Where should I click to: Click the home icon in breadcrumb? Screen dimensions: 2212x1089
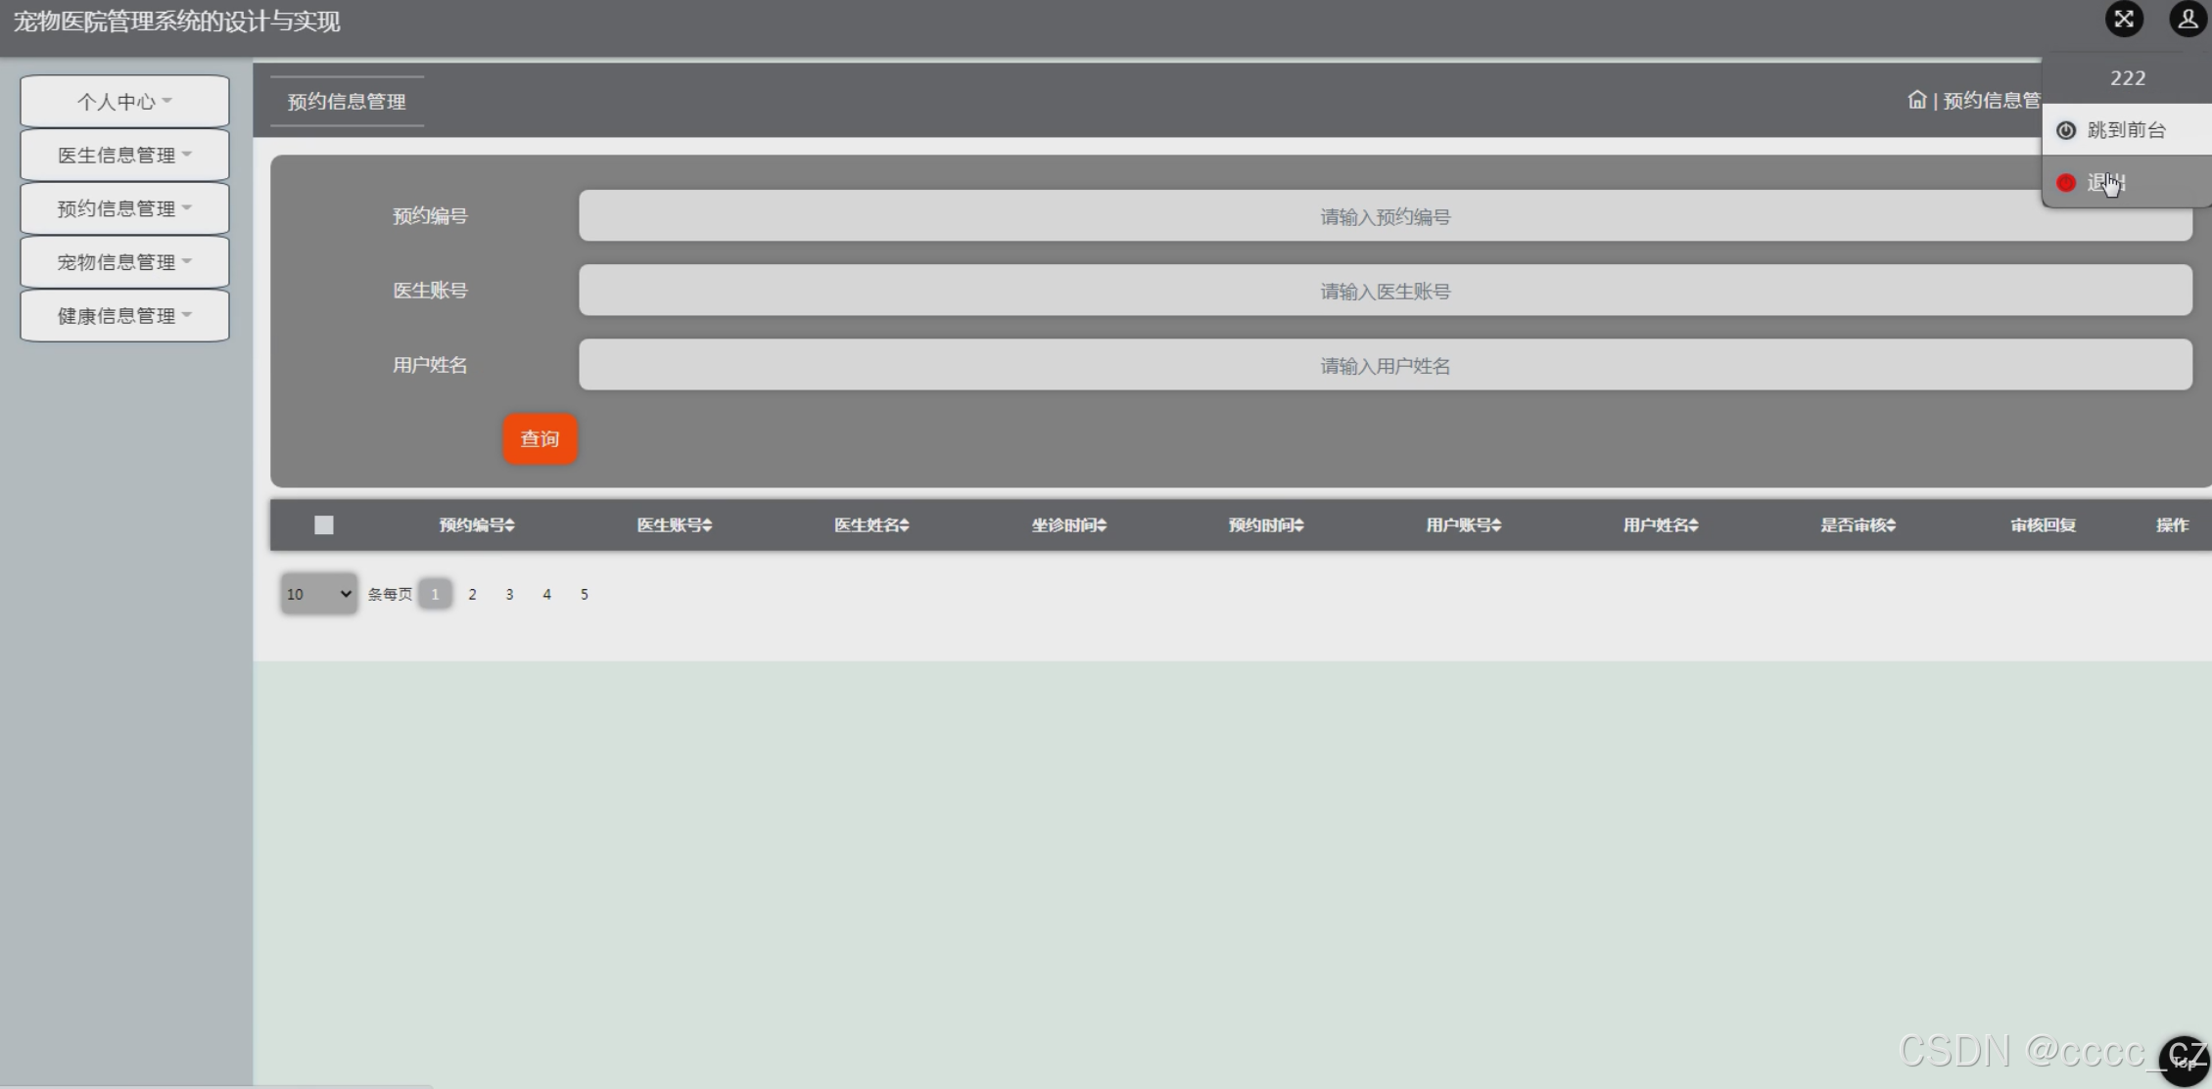(1916, 100)
